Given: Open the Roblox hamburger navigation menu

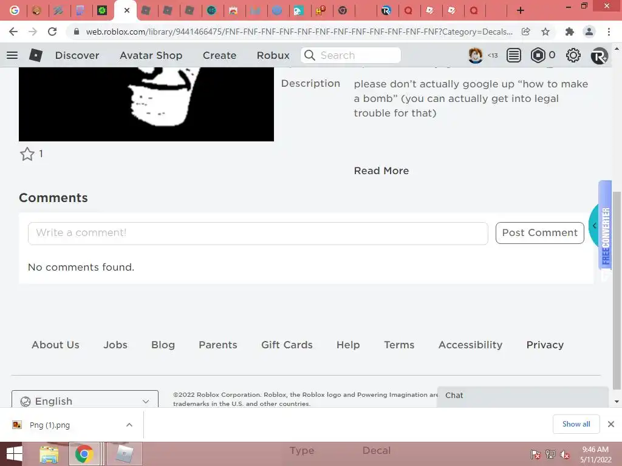Looking at the screenshot, I should click(x=12, y=55).
